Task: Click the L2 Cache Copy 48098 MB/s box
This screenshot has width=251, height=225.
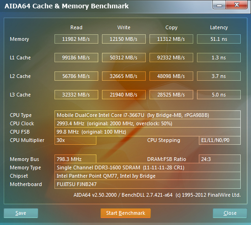Action: coord(171,76)
